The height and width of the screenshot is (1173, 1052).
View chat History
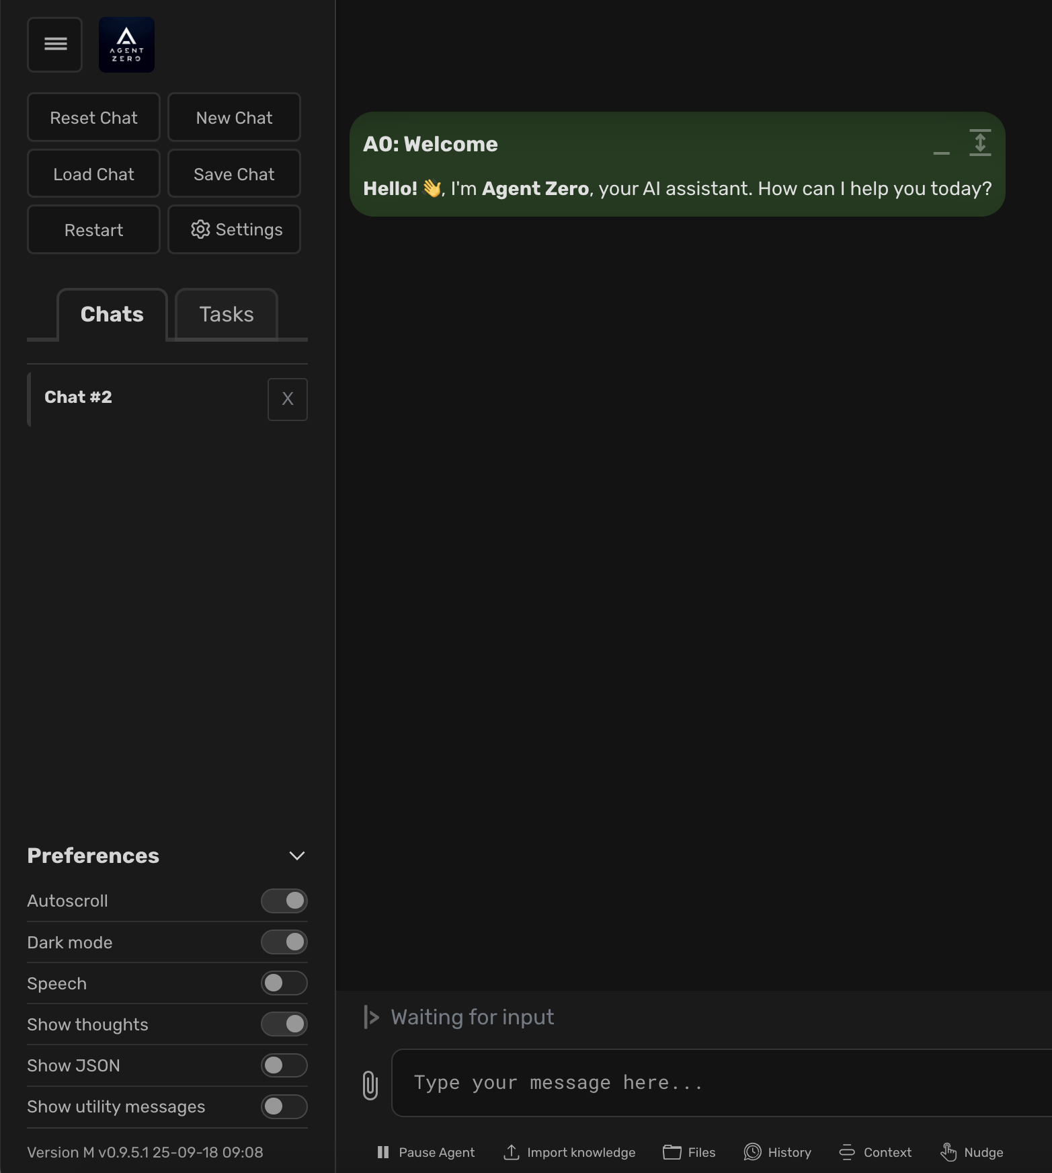(777, 1152)
